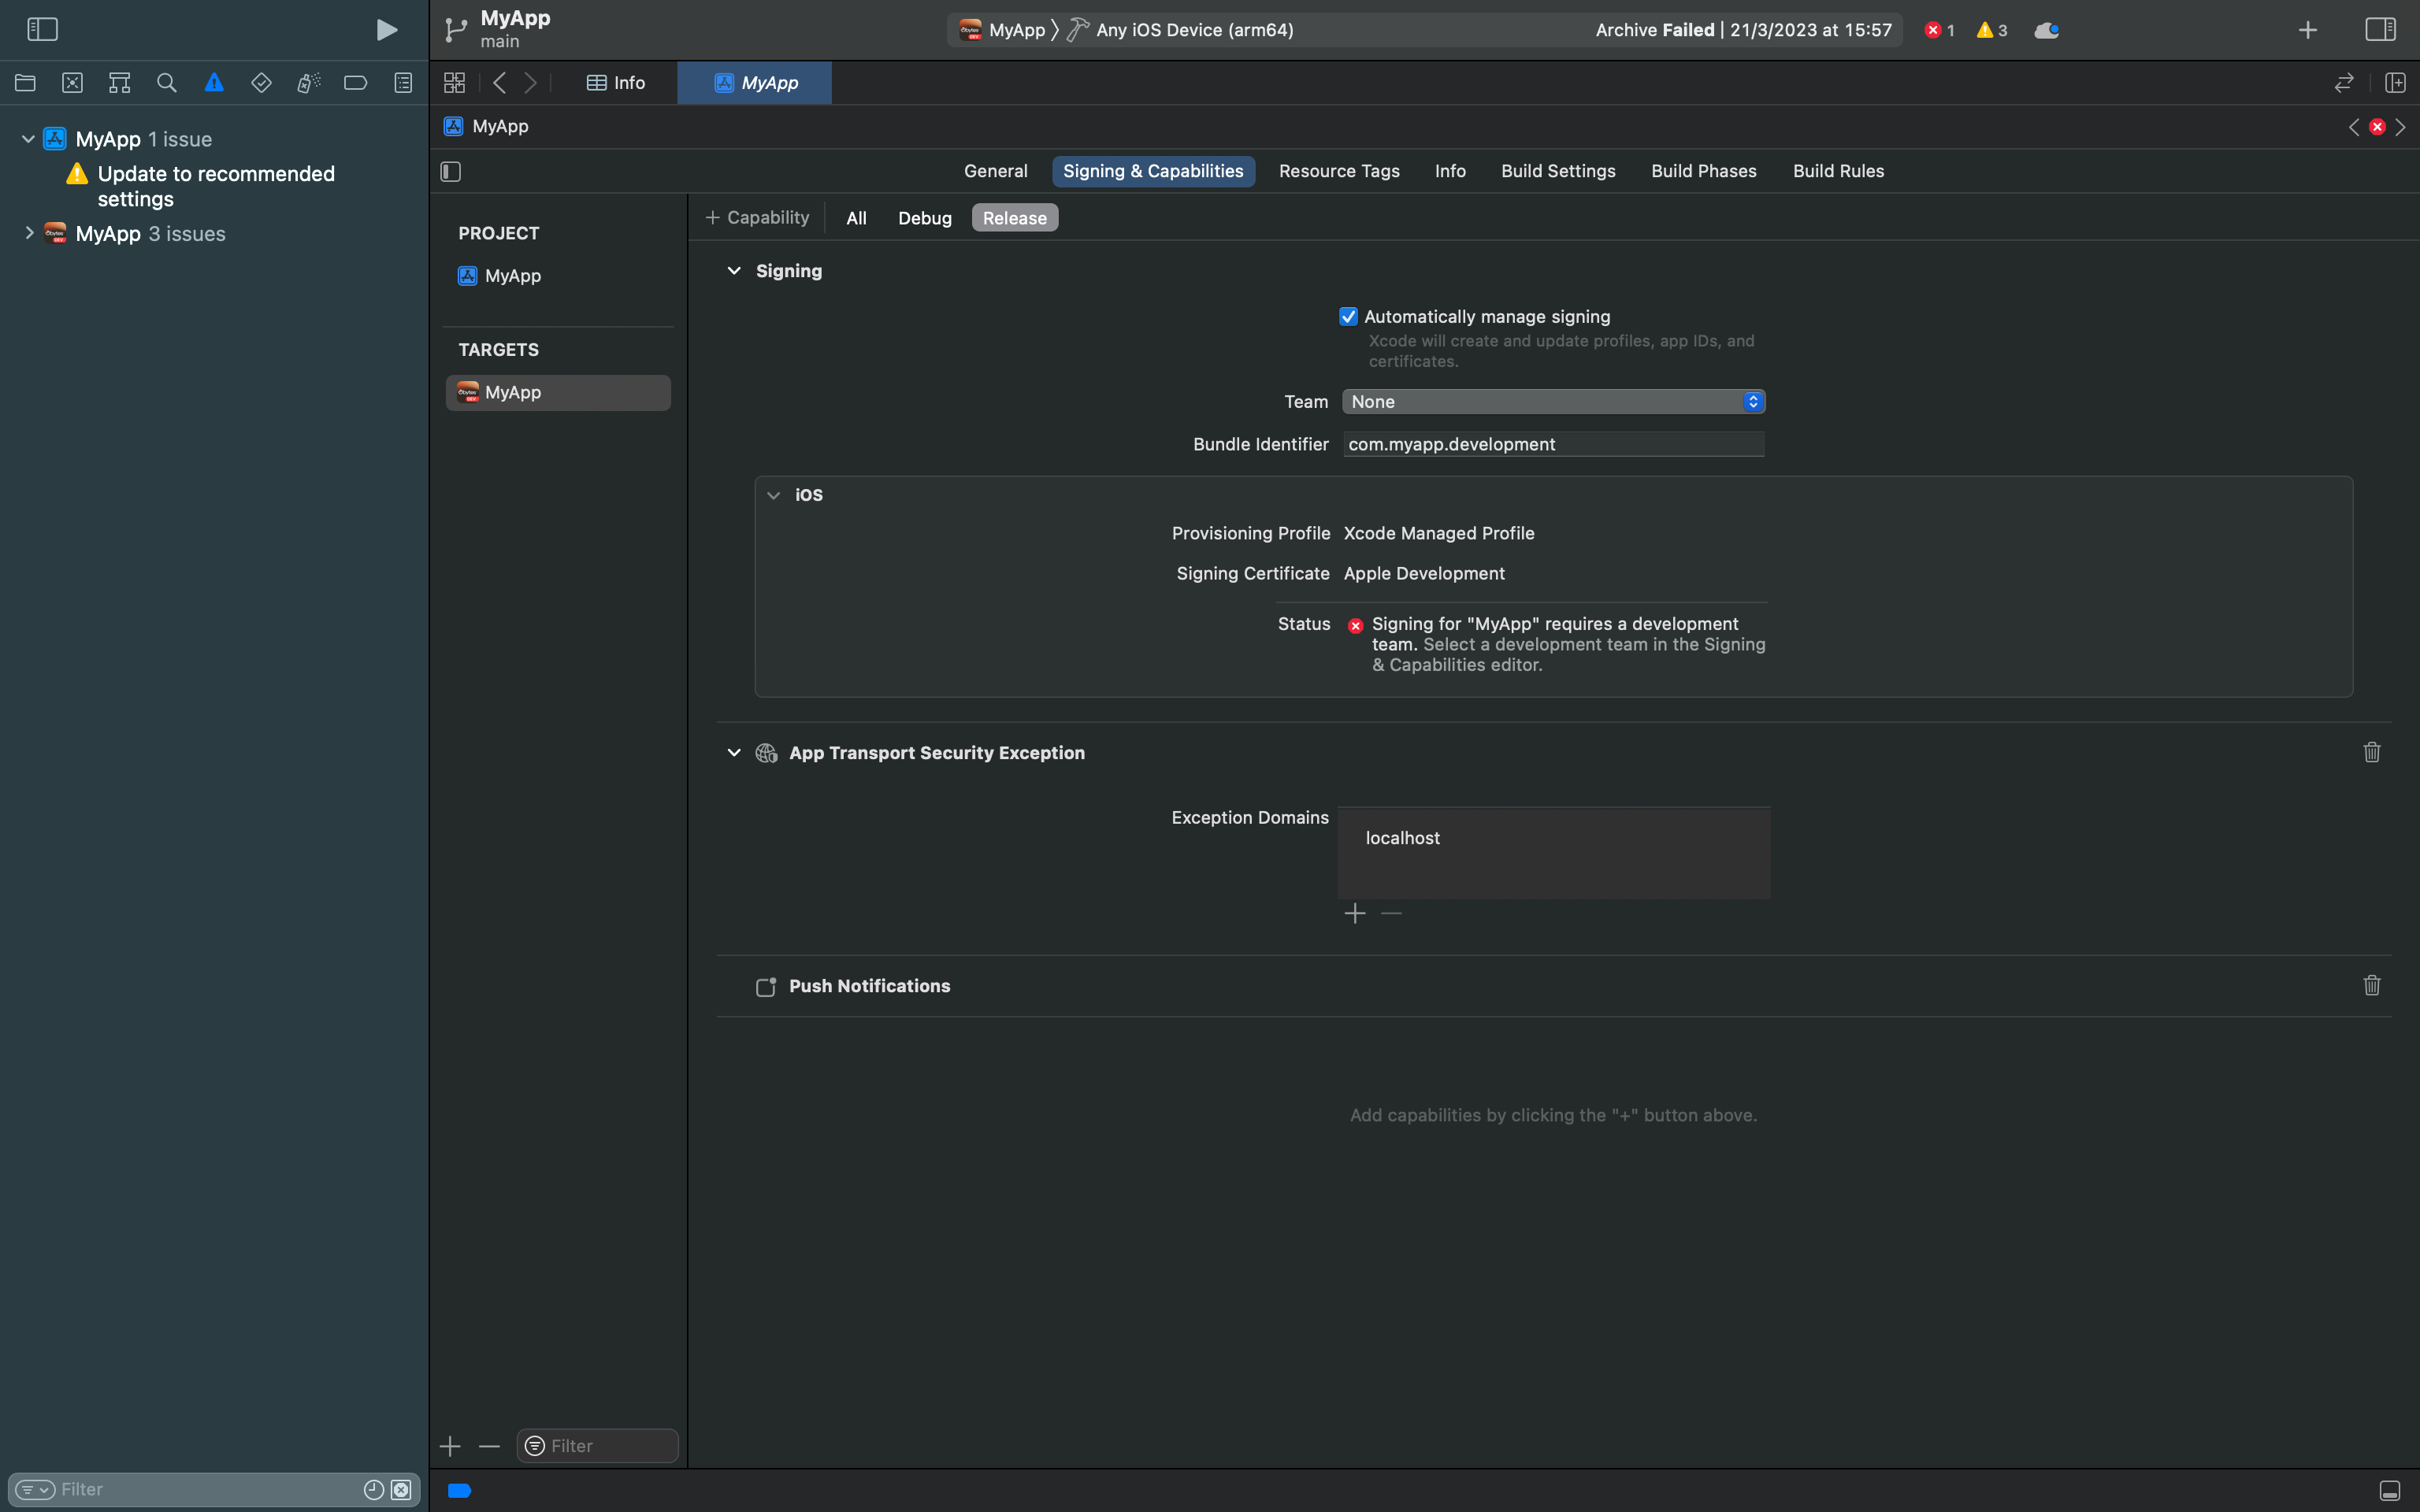
Task: Hide the project and targets list
Action: pos(451,172)
